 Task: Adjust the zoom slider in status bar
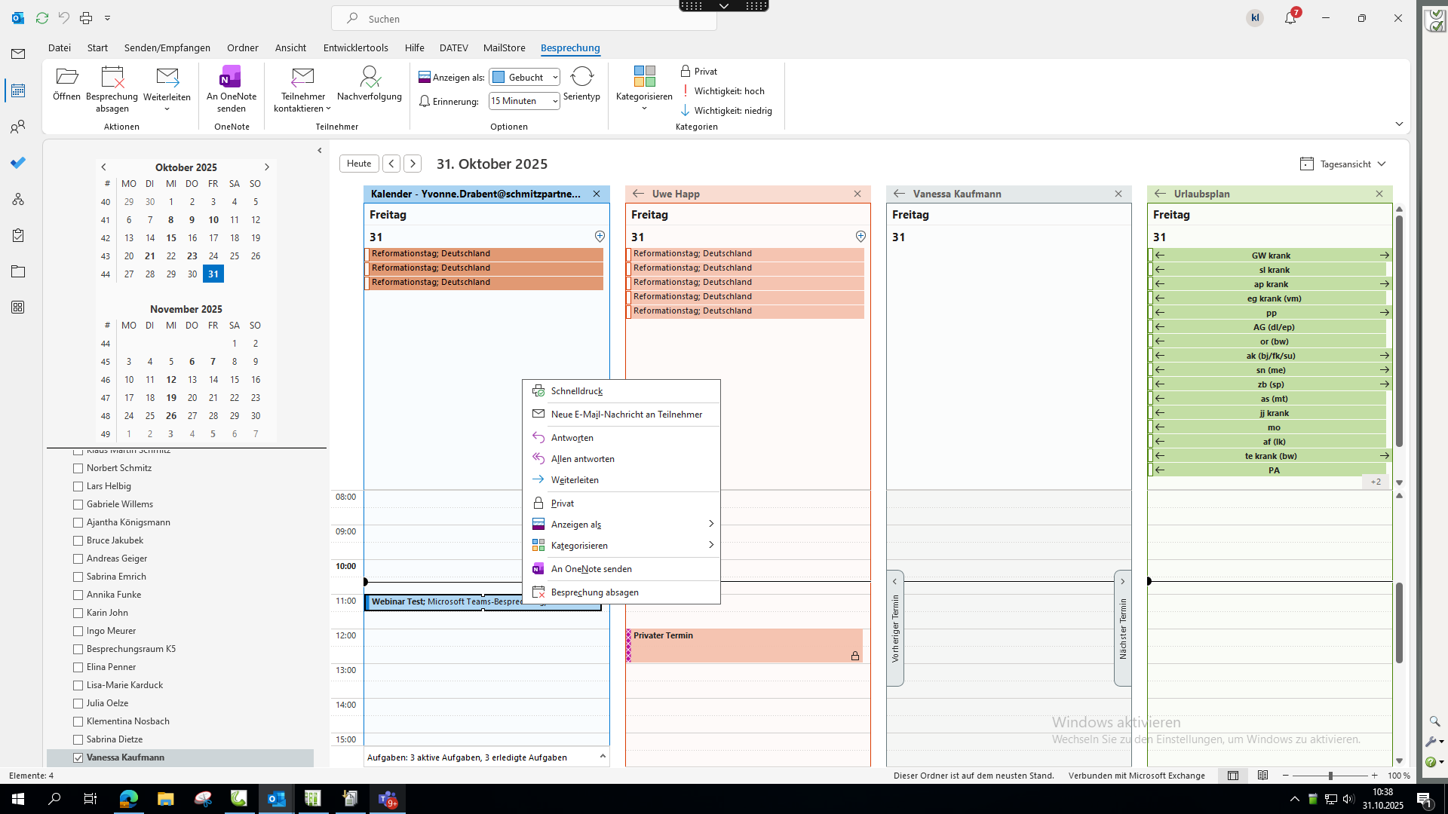pos(1330,776)
